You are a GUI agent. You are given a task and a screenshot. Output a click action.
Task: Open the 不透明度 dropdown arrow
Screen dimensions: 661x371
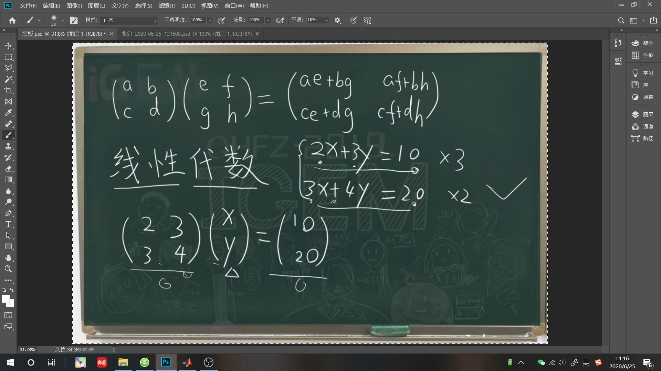pos(210,20)
